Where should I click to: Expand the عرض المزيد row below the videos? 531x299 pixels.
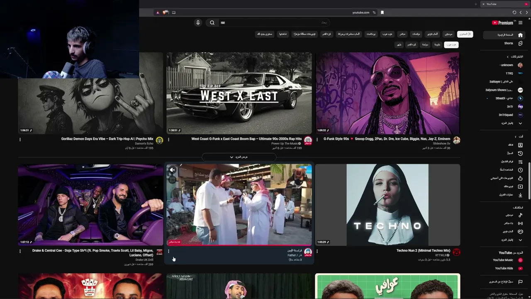(x=239, y=157)
